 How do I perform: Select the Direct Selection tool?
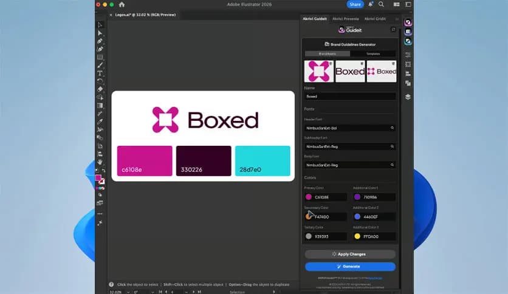[x=100, y=33]
